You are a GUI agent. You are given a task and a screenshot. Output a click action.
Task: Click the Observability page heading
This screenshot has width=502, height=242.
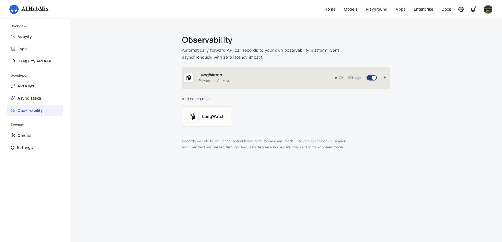pyautogui.click(x=207, y=40)
